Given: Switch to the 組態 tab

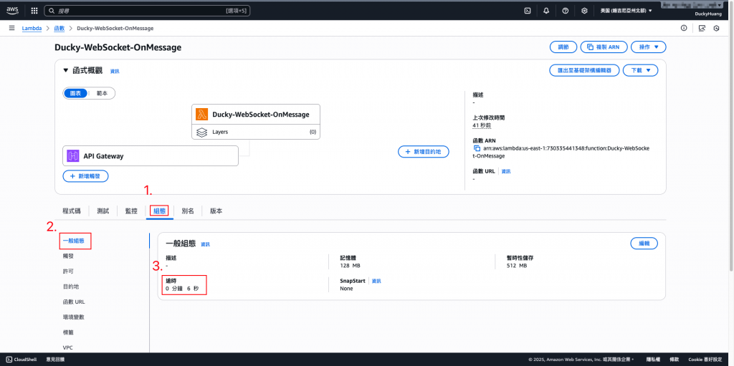Looking at the screenshot, I should pyautogui.click(x=160, y=211).
